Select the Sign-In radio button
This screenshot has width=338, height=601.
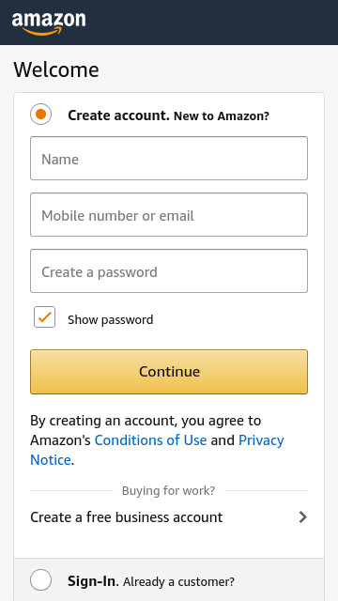tap(41, 580)
